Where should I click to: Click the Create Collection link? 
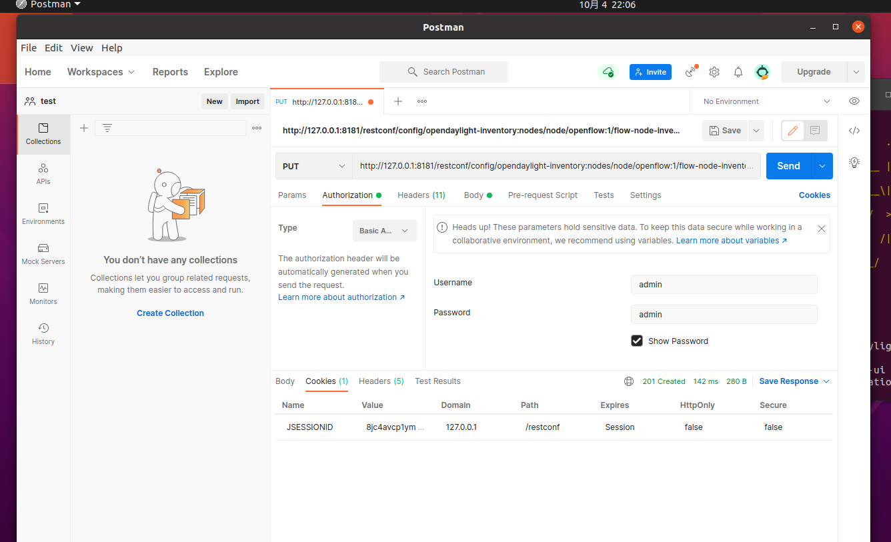(170, 313)
